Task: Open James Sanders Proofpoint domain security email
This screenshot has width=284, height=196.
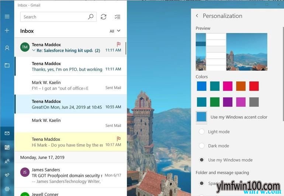Action: [x=71, y=175]
